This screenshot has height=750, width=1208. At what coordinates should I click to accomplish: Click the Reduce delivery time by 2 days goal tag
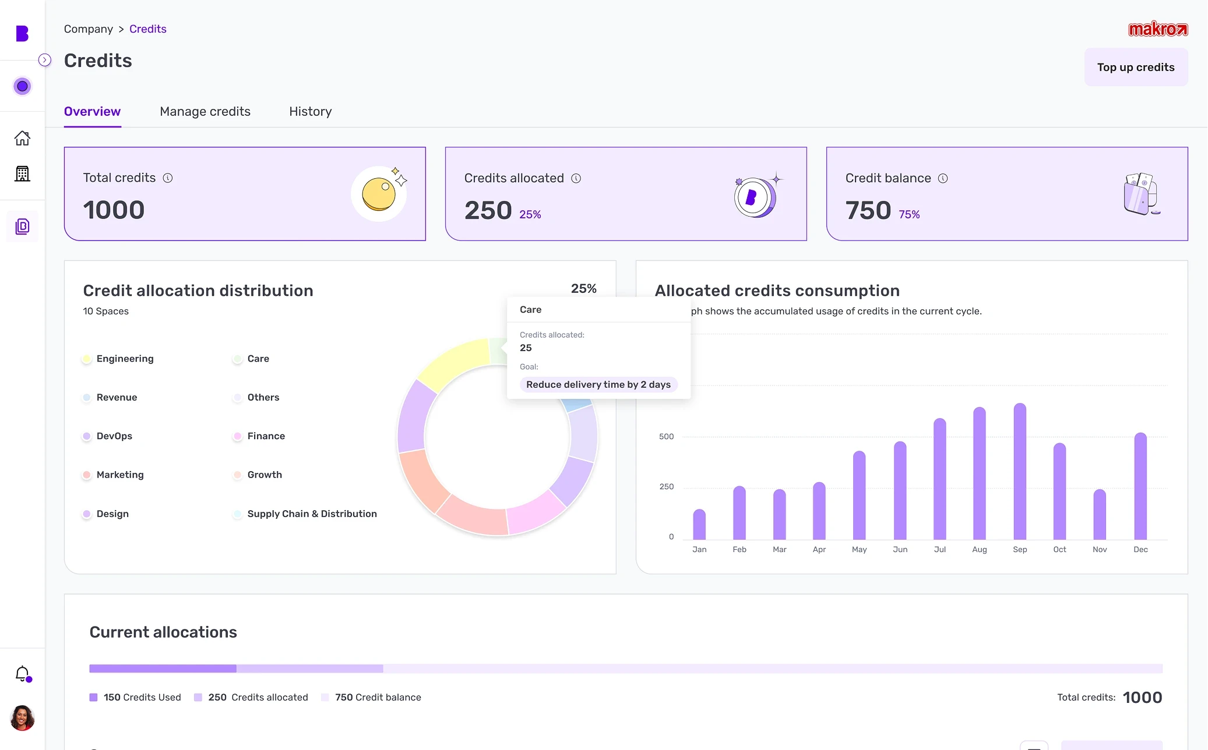[598, 384]
